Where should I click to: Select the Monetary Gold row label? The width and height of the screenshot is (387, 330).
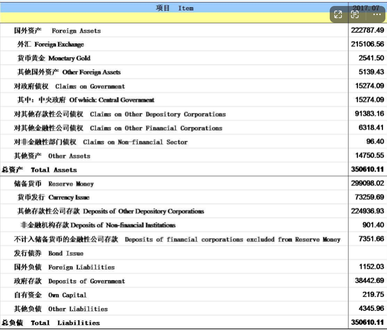click(x=54, y=58)
